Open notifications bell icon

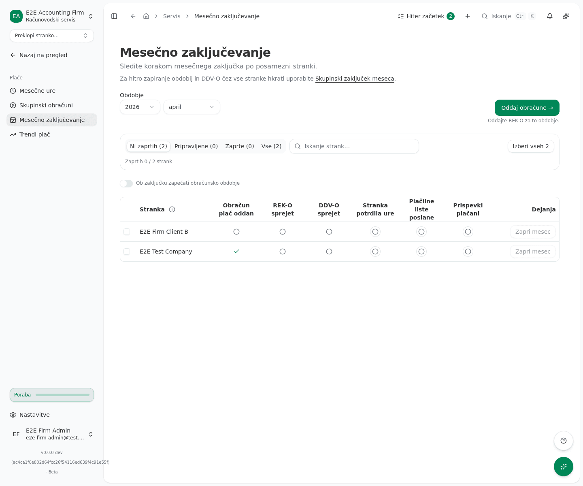(550, 16)
